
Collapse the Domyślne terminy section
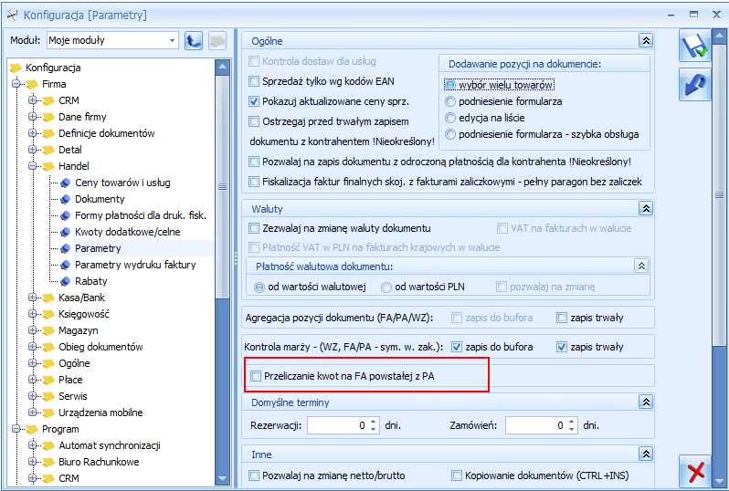646,402
